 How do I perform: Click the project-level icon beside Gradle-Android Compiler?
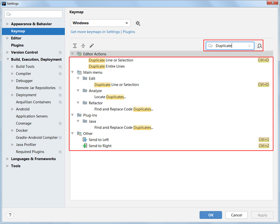click(x=60, y=138)
